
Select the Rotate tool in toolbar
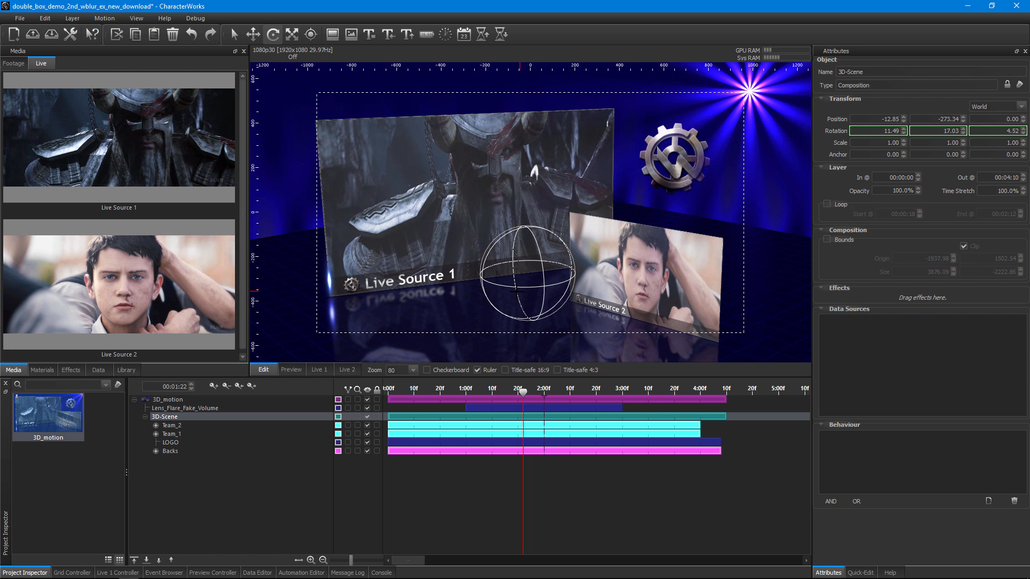point(273,34)
